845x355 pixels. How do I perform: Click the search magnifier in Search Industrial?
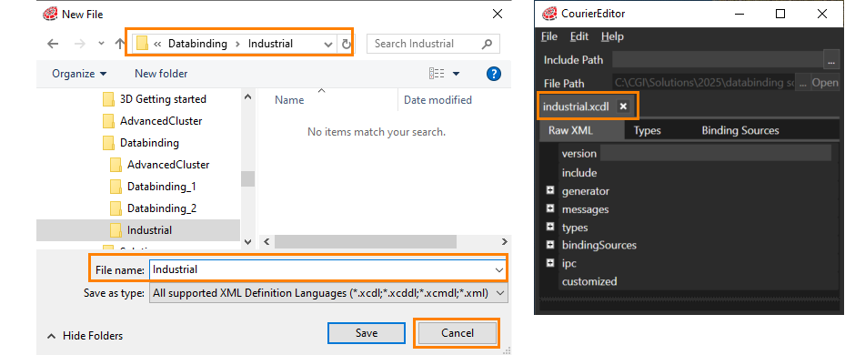click(488, 44)
